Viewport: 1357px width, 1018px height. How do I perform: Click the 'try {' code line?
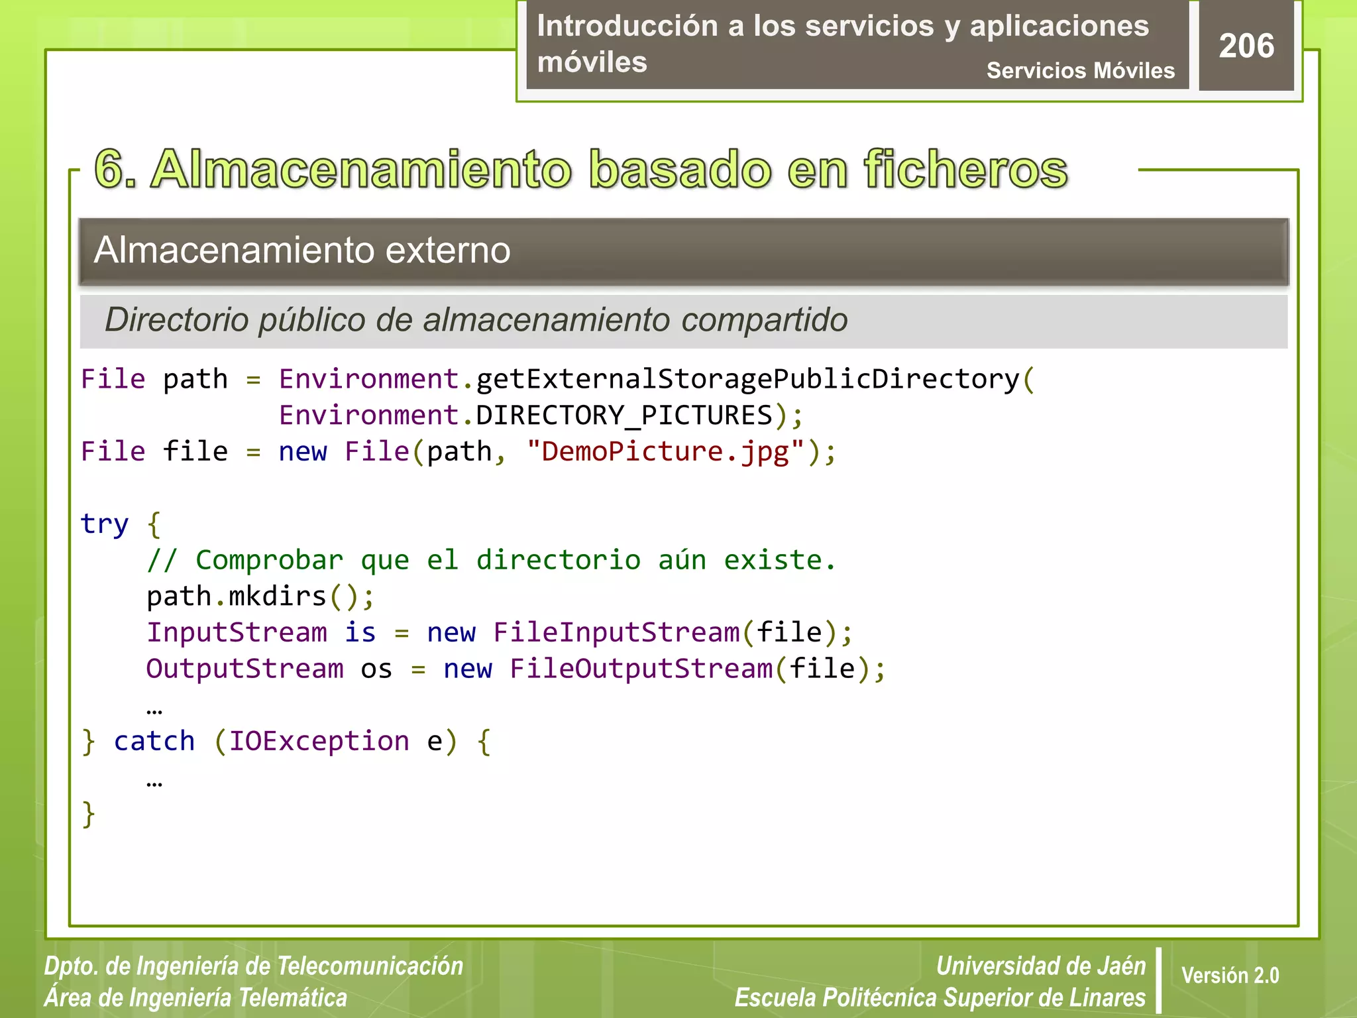tap(121, 524)
